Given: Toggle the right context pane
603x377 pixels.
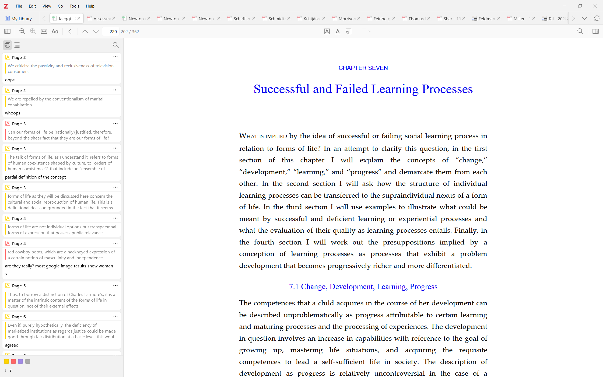Looking at the screenshot, I should point(595,32).
